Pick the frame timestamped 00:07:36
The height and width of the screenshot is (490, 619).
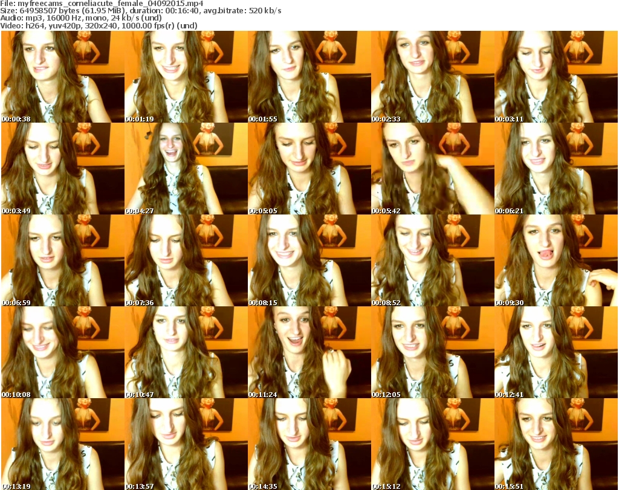pyautogui.click(x=186, y=261)
